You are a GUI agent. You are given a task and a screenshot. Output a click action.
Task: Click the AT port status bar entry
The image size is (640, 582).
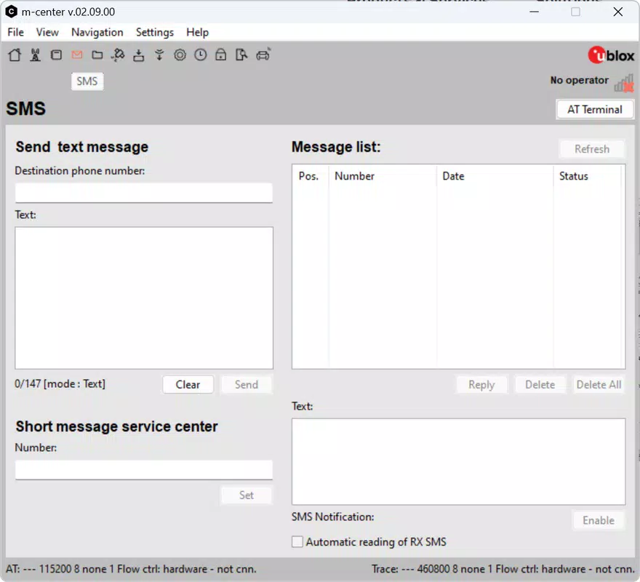(x=131, y=569)
